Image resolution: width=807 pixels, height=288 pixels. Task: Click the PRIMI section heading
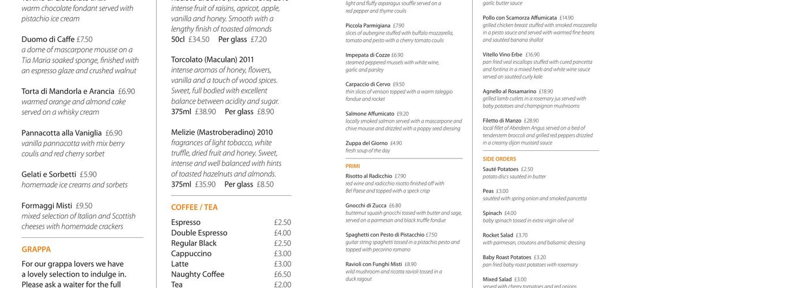pos(353,166)
